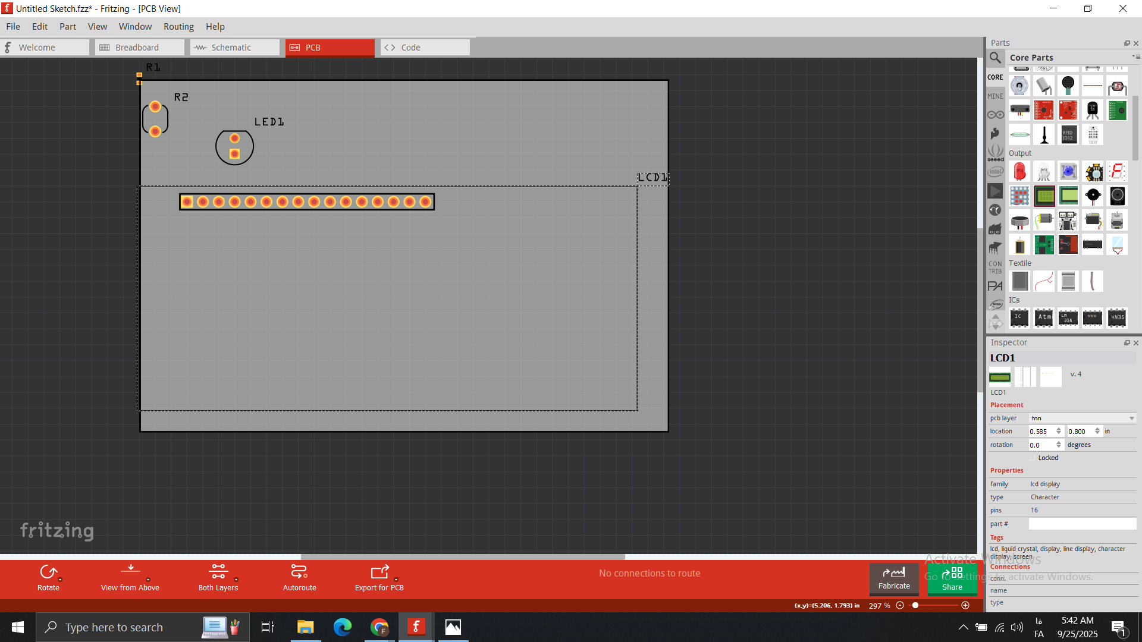Click the zoom-in plus icon
Screen dimensions: 1142x642
click(965, 605)
